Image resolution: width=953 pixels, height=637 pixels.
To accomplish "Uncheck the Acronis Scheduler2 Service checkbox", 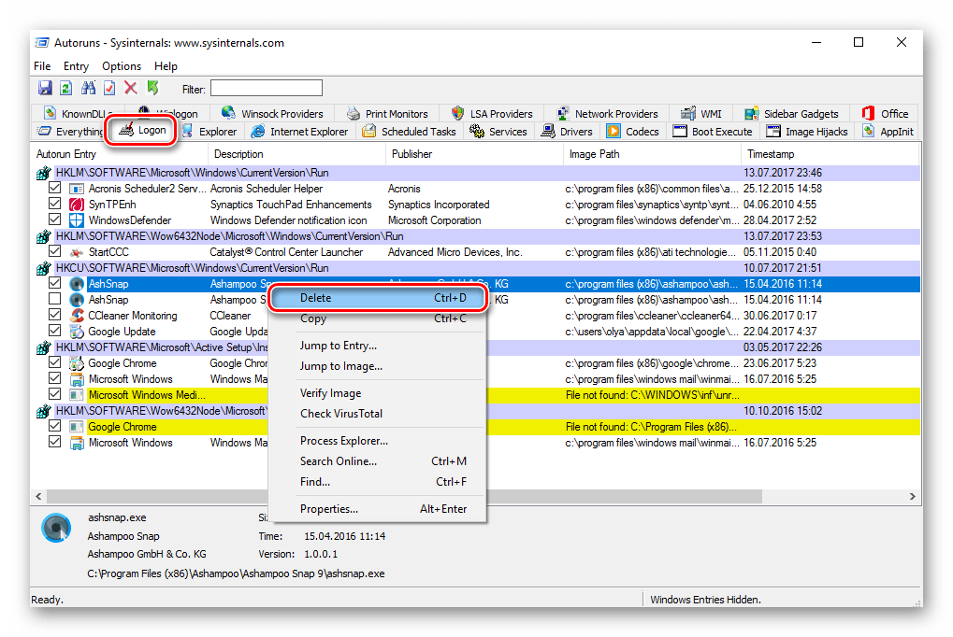I will click(55, 189).
